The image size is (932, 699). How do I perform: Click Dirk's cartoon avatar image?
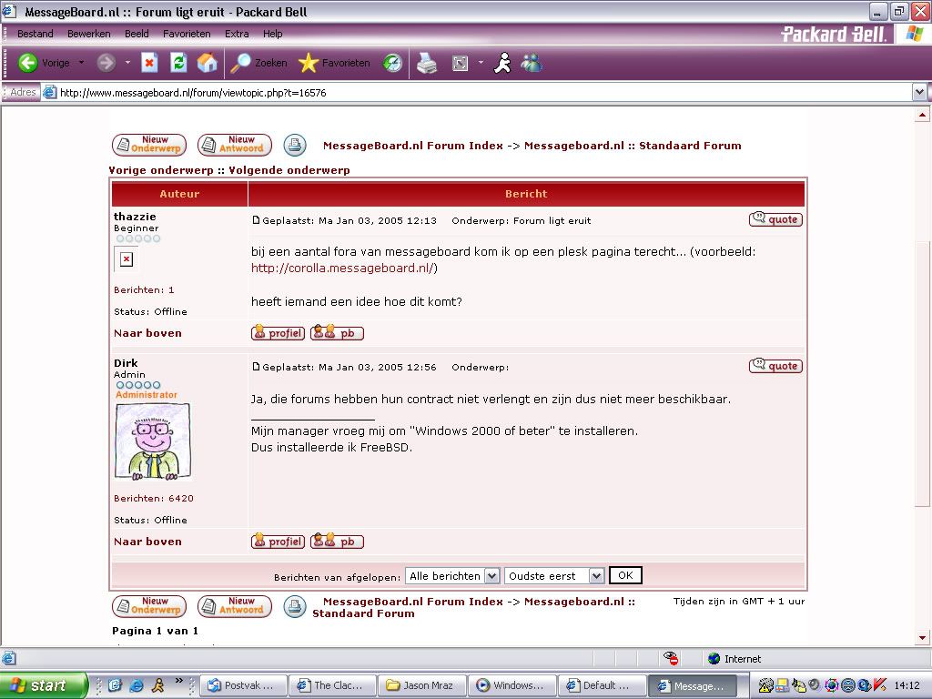[x=153, y=441]
